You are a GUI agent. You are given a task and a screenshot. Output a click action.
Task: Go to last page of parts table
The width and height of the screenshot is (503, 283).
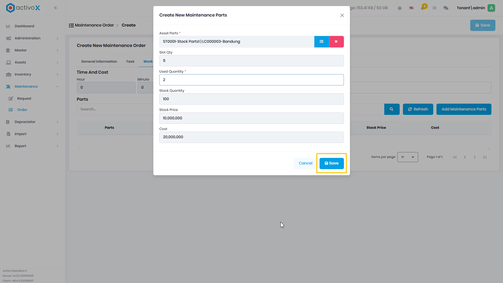485,157
